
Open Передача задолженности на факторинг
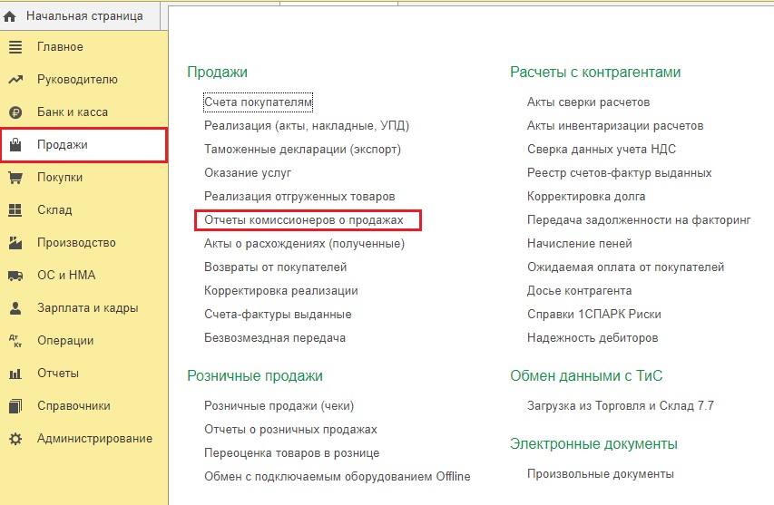639,220
